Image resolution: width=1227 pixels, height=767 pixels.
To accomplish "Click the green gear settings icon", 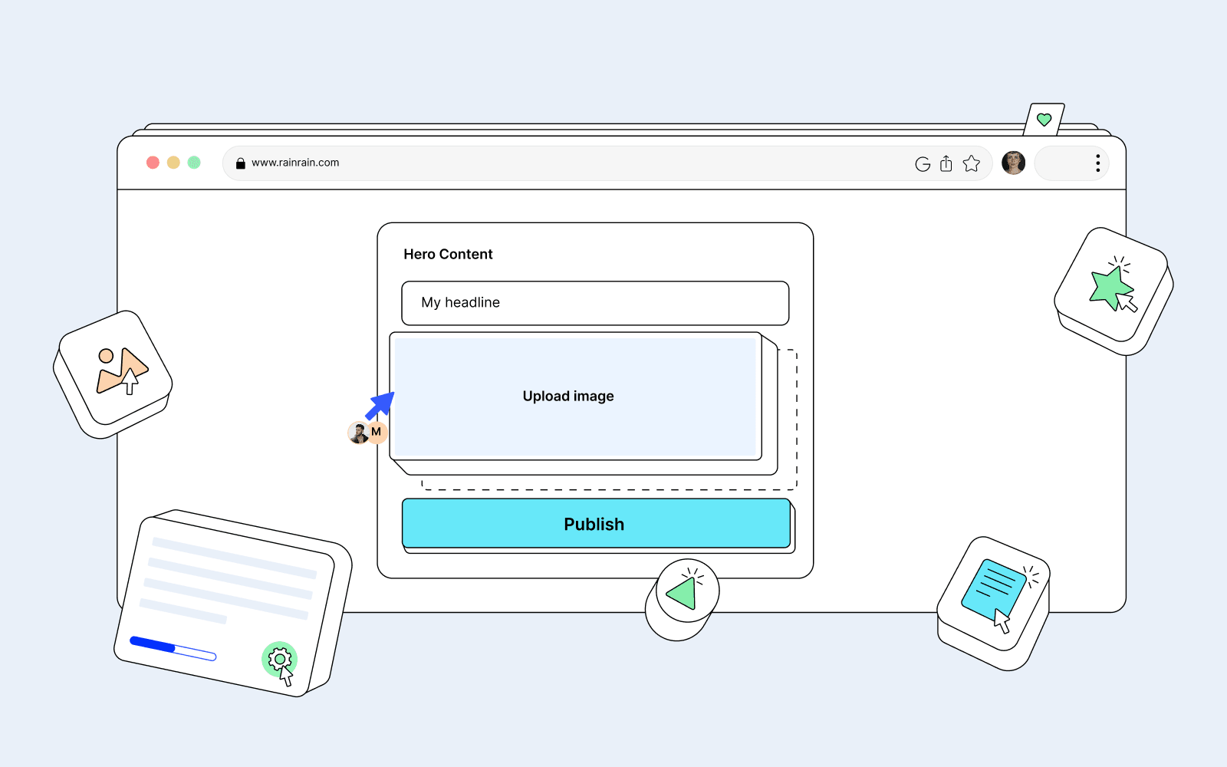I will click(x=280, y=660).
